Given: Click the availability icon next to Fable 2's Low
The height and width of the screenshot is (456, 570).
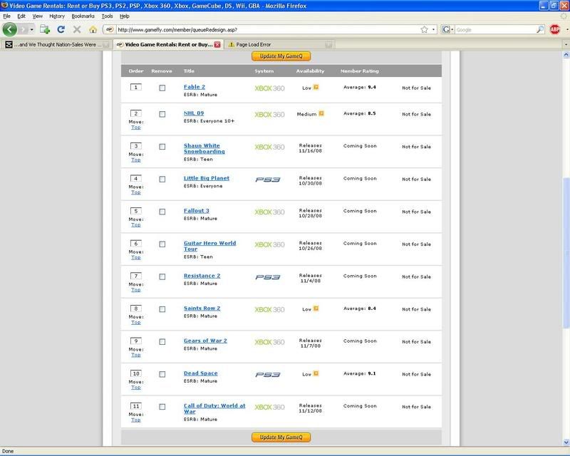Looking at the screenshot, I should [316, 87].
